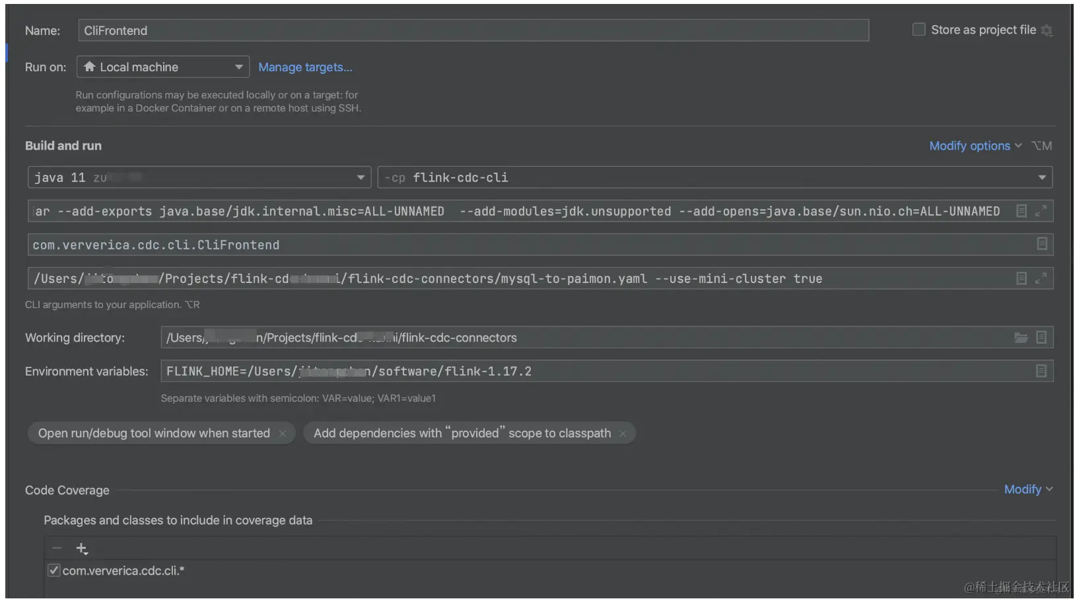Enable the Store as project file checkbox
1075x599 pixels.
919,30
